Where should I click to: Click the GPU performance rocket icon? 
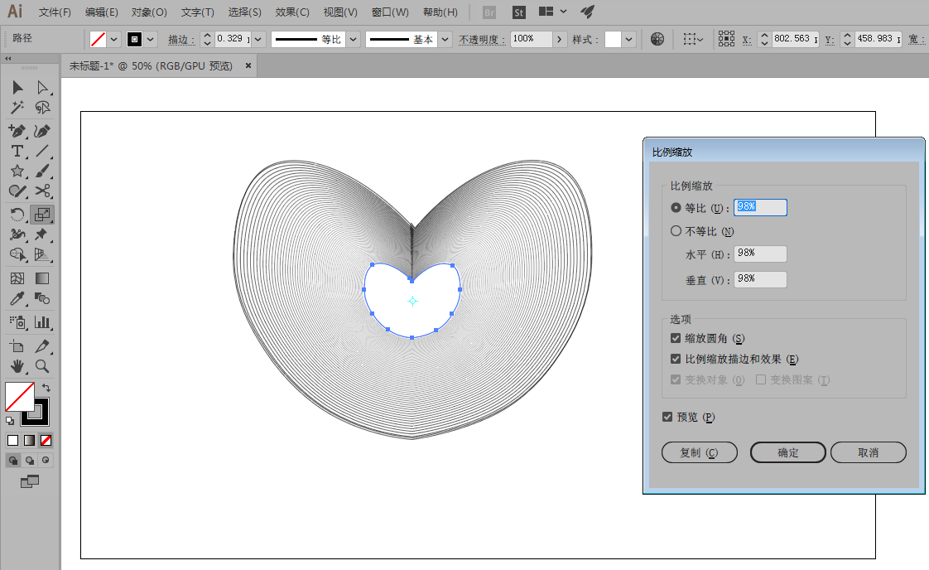[587, 12]
